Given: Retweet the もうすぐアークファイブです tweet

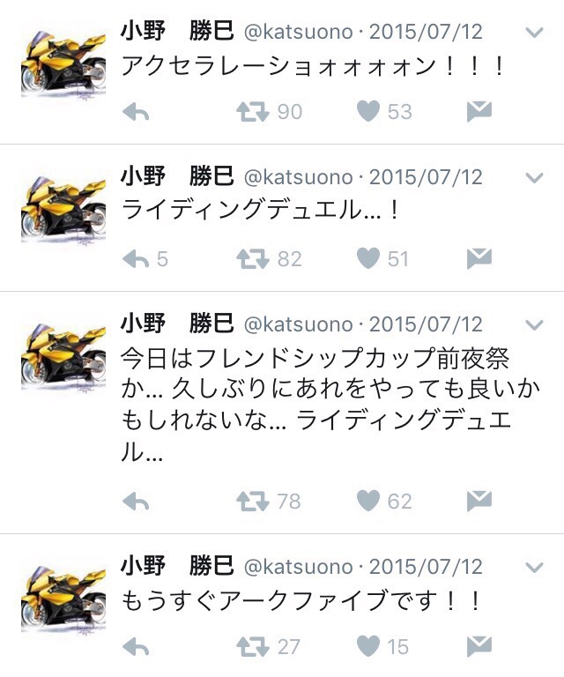Looking at the screenshot, I should click(x=253, y=647).
